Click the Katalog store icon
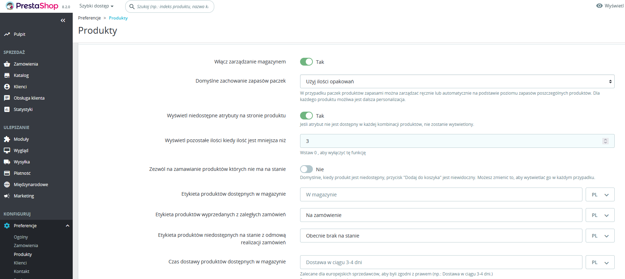Viewport: 625px width, 279px height. [x=7, y=76]
